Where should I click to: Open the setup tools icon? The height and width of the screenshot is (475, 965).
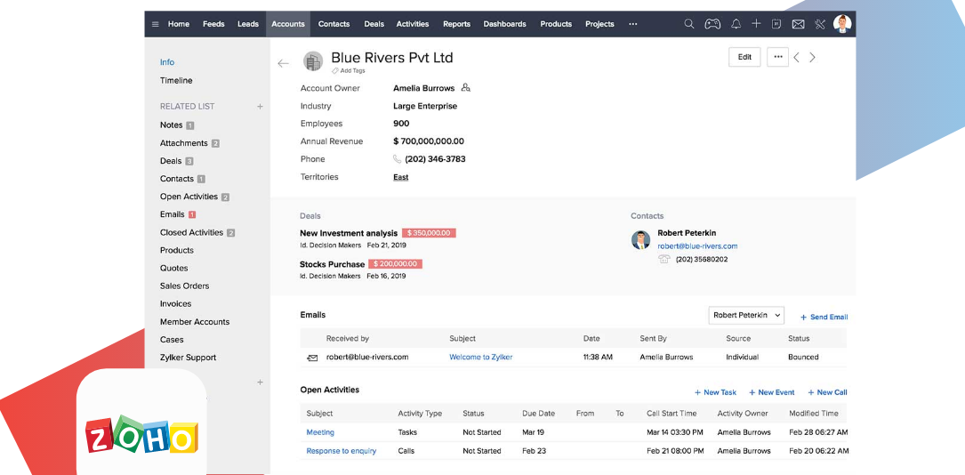[x=820, y=25]
